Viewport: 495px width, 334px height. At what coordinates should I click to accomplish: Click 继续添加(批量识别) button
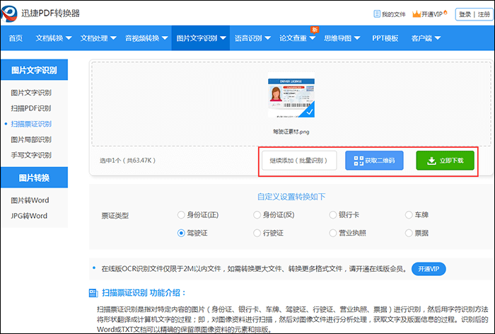click(298, 161)
